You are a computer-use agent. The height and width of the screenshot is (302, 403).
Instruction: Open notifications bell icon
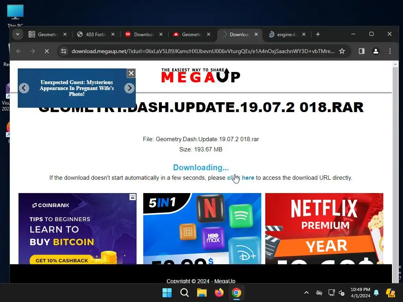[x=376, y=293]
